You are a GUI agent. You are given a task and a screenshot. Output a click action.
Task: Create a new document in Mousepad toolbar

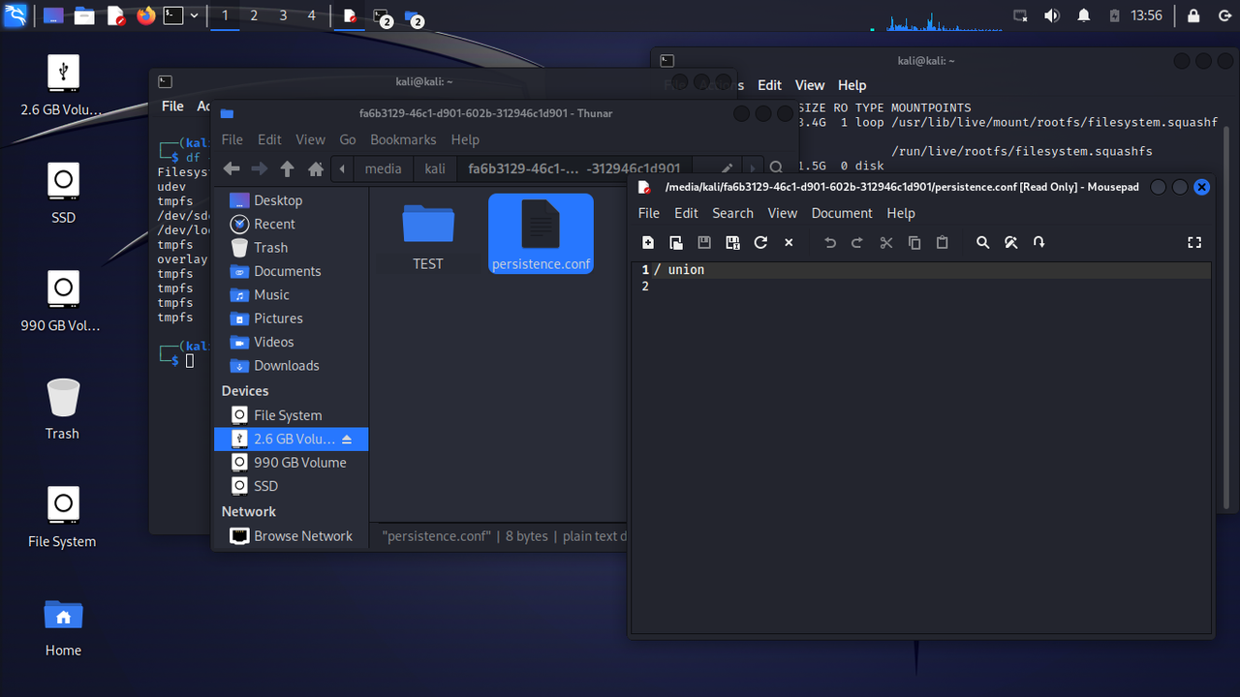tap(648, 243)
